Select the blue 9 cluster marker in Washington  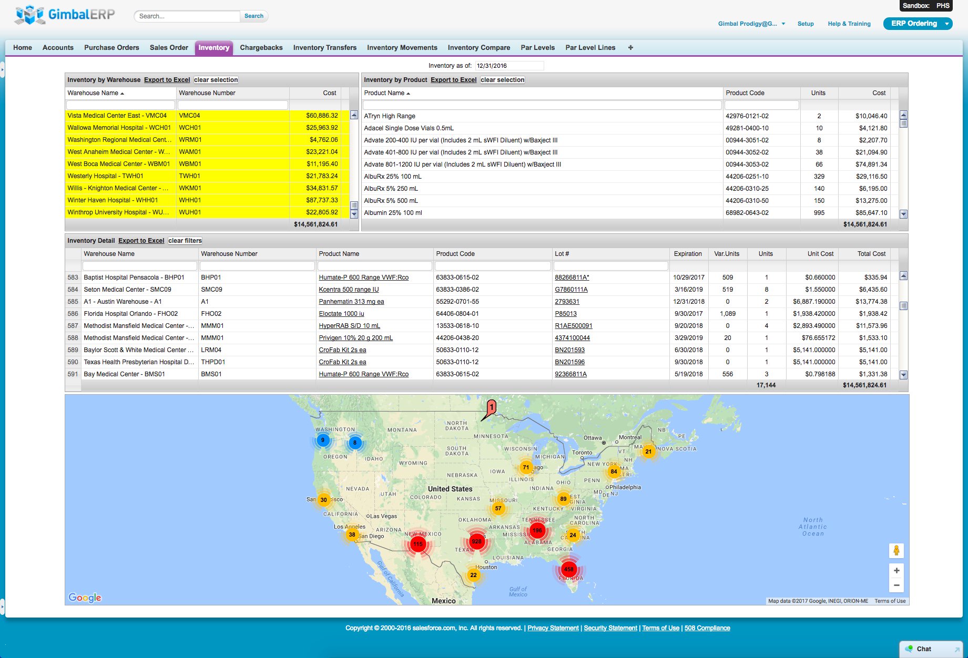tap(323, 440)
